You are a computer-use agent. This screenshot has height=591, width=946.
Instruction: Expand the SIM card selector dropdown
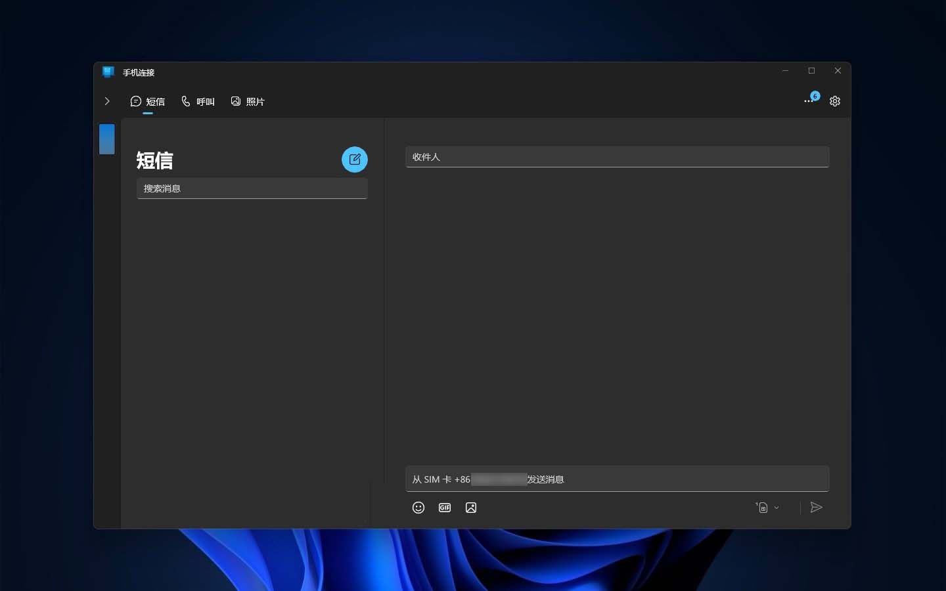coord(767,508)
